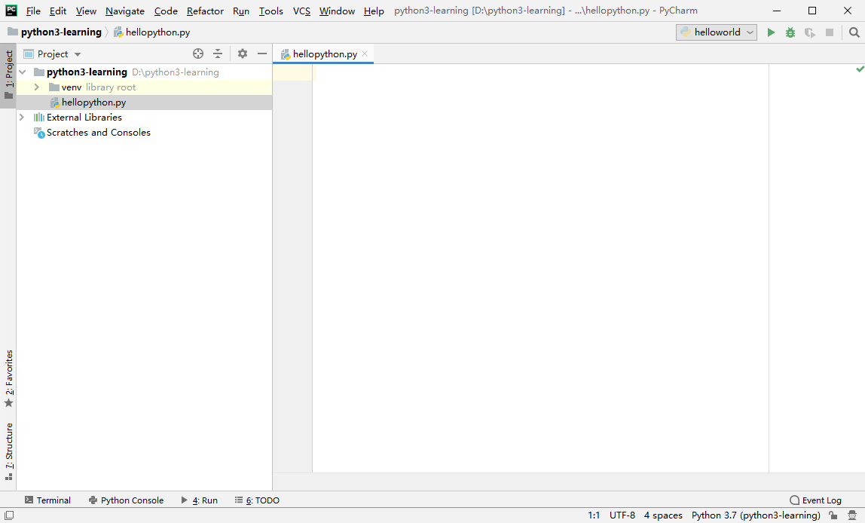Click Run with Coverage icon
This screenshot has height=523, width=865.
tap(809, 32)
